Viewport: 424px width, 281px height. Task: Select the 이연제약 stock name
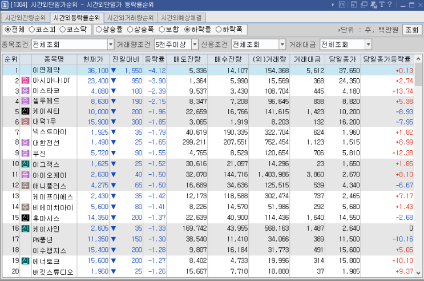point(46,70)
